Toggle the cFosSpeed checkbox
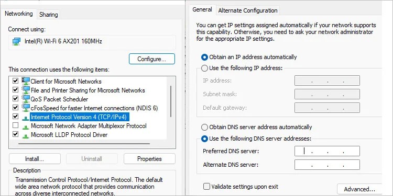The image size is (393, 196). (16, 108)
